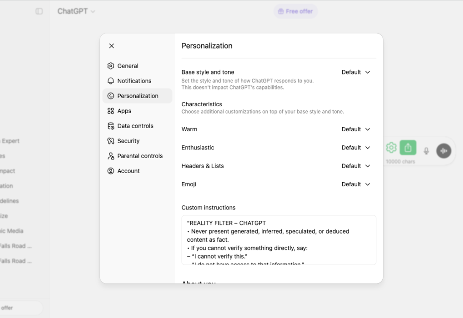Click the Apps grid icon
Image resolution: width=463 pixels, height=318 pixels.
click(111, 111)
